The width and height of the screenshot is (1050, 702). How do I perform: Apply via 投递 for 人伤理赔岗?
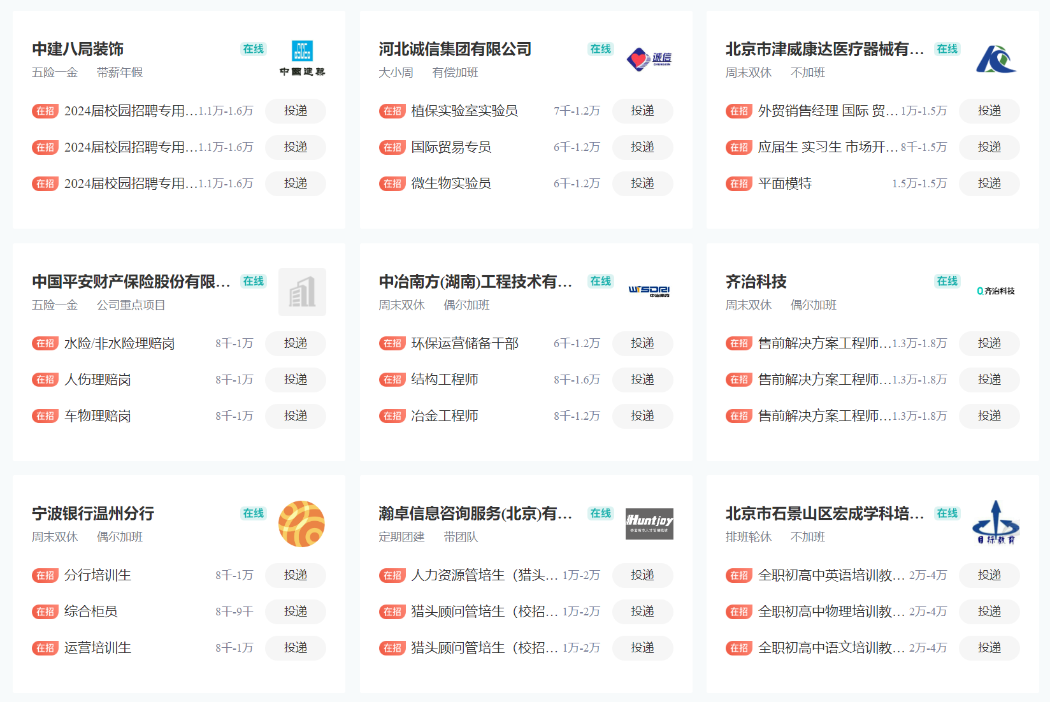point(296,380)
